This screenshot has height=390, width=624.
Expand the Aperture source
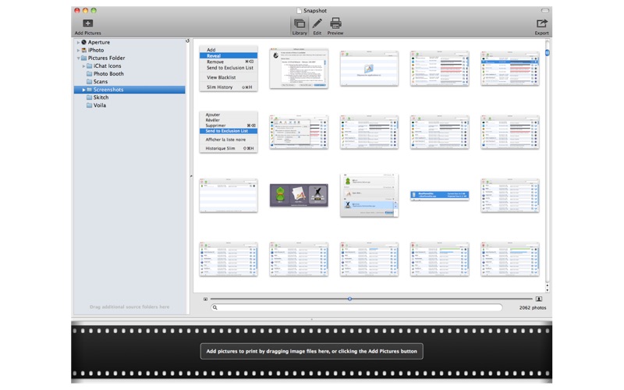click(x=78, y=42)
